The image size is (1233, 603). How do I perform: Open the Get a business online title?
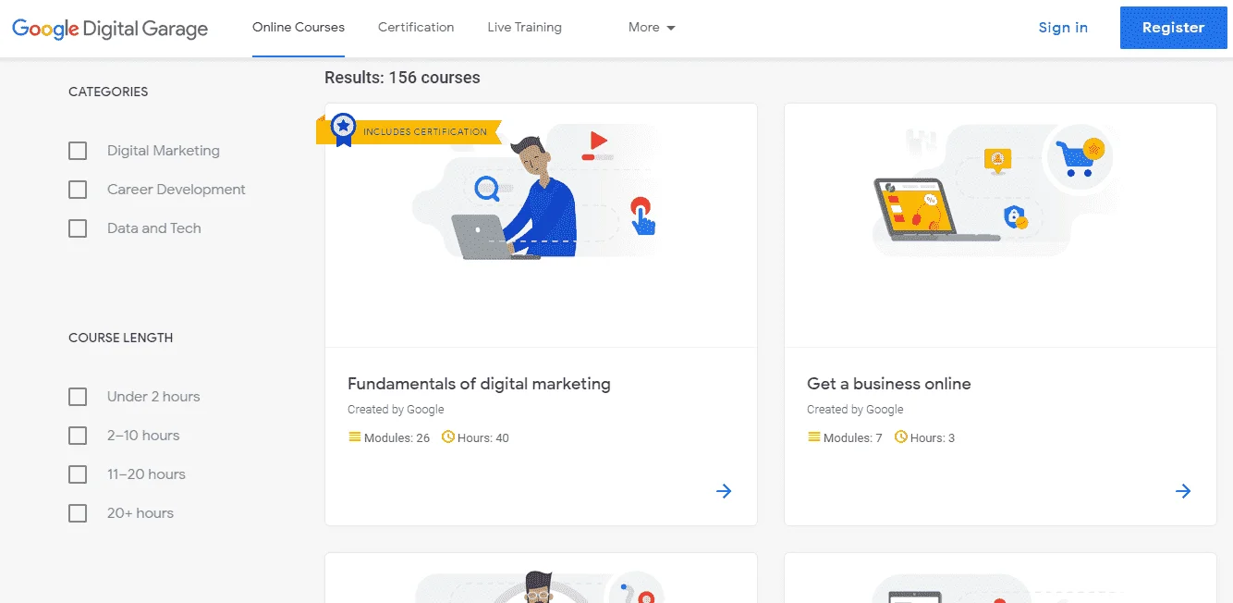point(889,384)
